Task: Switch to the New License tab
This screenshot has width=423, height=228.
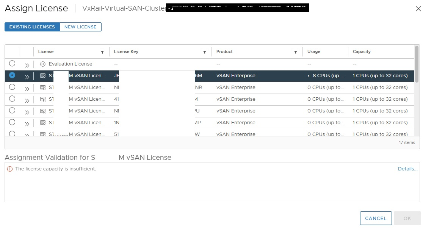Action: (x=80, y=27)
